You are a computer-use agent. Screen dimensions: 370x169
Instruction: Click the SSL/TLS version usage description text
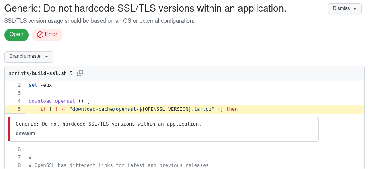pos(99,21)
